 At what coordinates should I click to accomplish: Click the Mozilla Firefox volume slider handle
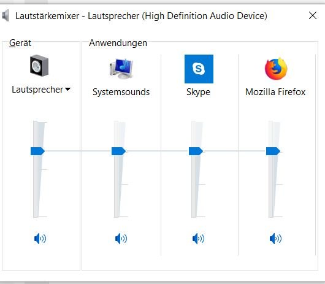point(273,151)
